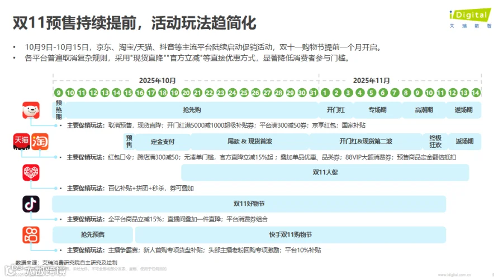This screenshot has height=280, width=503.
Task: Click the October 31 date marker
Action: 314,93
